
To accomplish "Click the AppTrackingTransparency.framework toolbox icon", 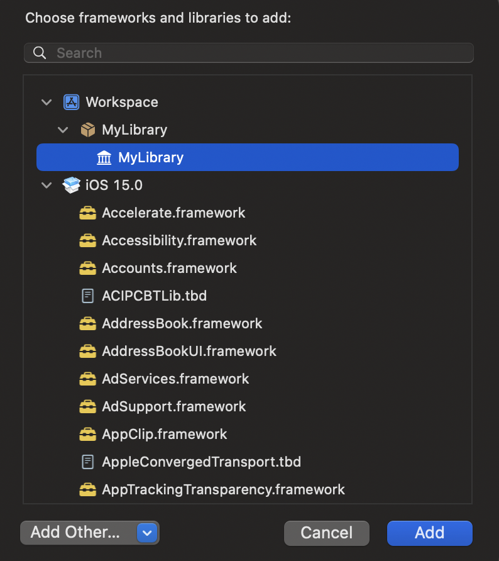I will (x=87, y=489).
